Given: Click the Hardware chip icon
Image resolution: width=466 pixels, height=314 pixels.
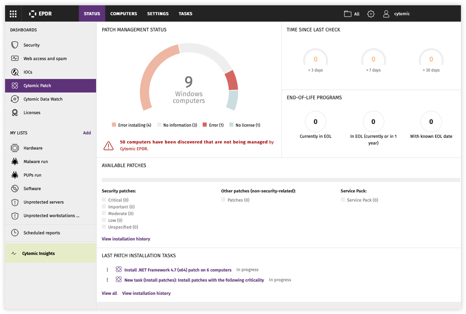Looking at the screenshot, I should click(x=15, y=148).
